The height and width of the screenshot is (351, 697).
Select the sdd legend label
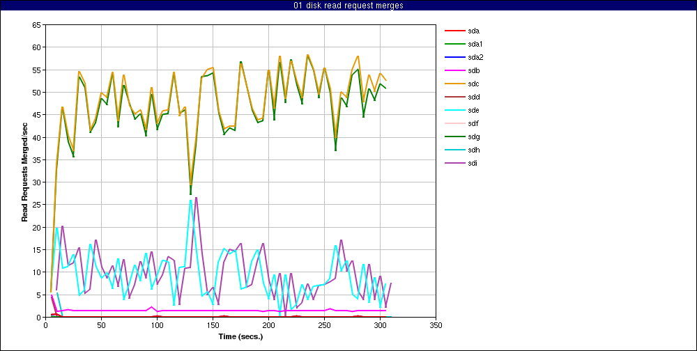474,97
